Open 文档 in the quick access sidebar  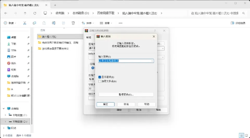tap(14, 50)
